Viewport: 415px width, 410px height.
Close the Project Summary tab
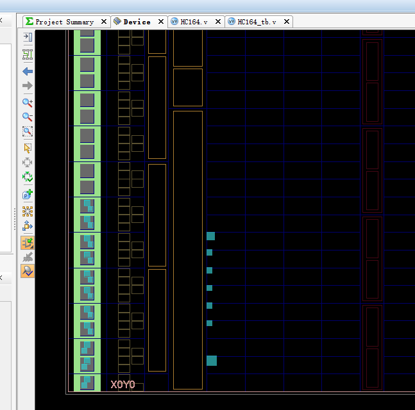[104, 21]
